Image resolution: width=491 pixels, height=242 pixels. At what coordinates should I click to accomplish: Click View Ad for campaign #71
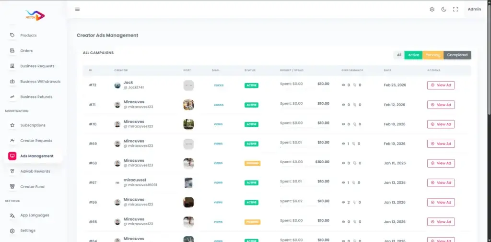pos(441,105)
